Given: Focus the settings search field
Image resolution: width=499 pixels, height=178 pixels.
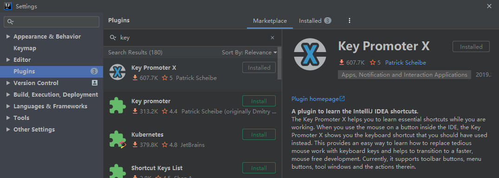Looking at the screenshot, I should (52, 22).
